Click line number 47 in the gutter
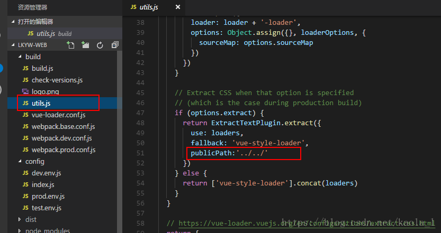Viewport: 441px width, 233px height. tap(140, 113)
